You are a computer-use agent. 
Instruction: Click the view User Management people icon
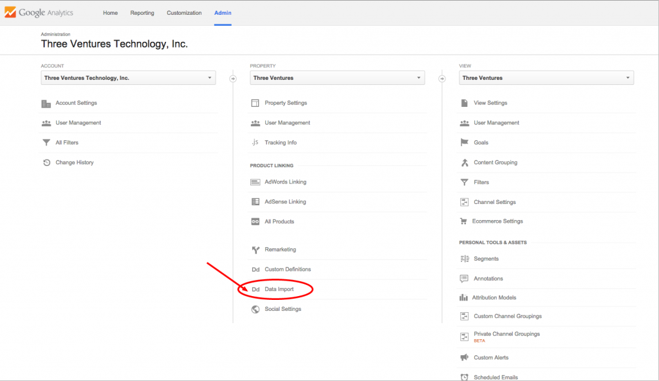point(465,123)
